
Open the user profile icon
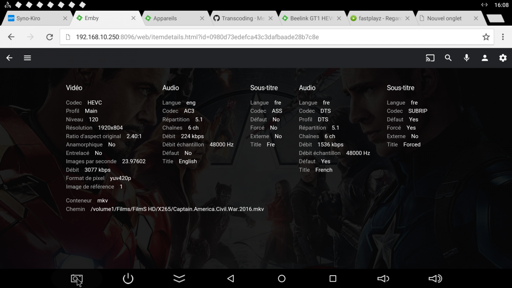tap(485, 58)
